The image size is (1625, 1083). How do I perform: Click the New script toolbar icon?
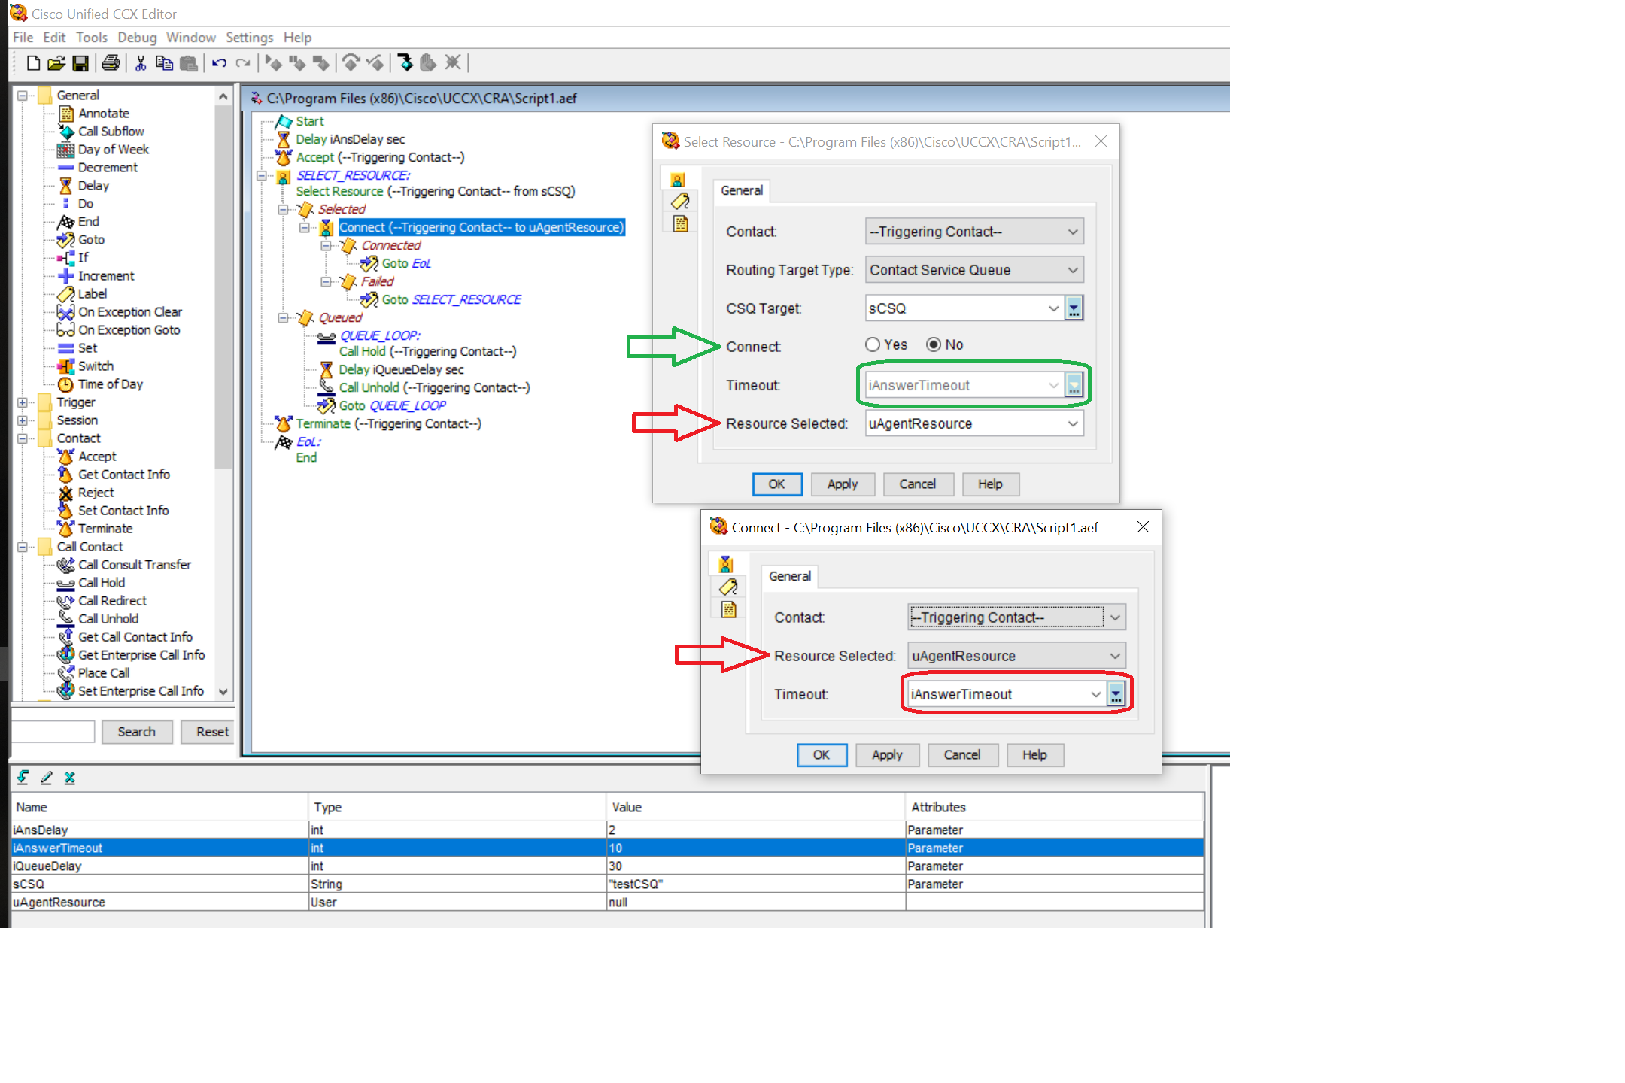click(33, 63)
